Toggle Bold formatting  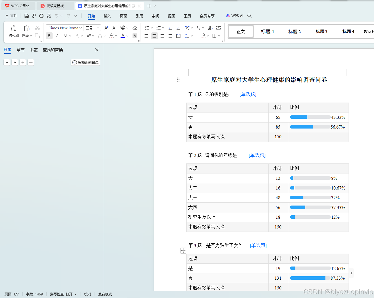click(49, 36)
